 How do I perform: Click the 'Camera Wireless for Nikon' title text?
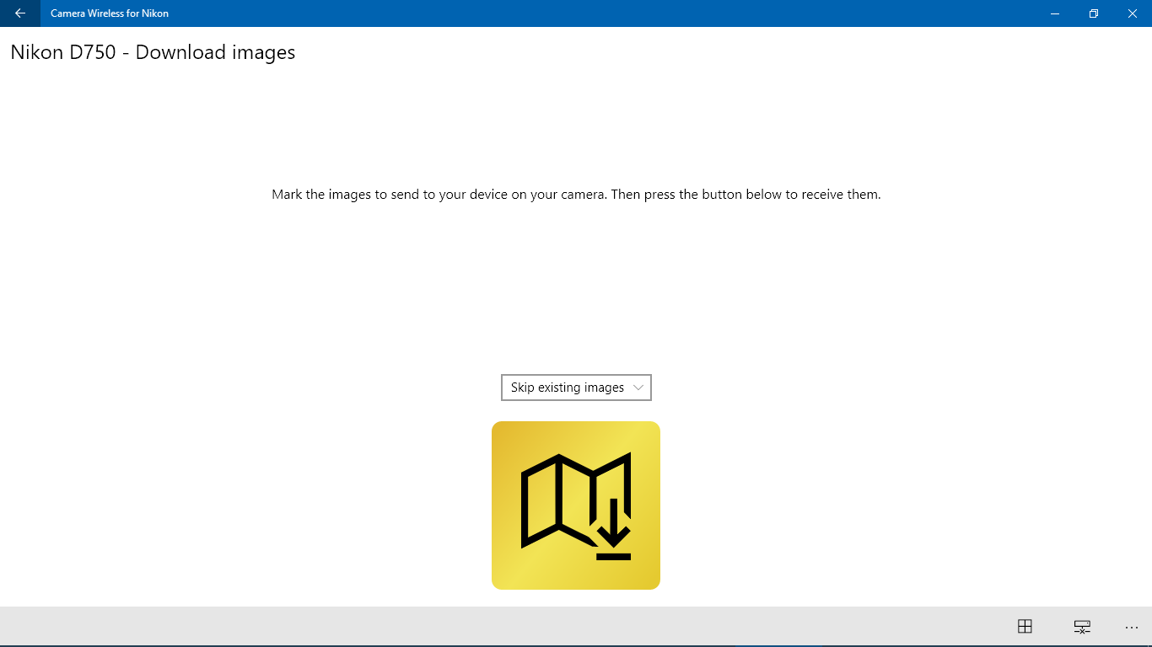(x=110, y=13)
